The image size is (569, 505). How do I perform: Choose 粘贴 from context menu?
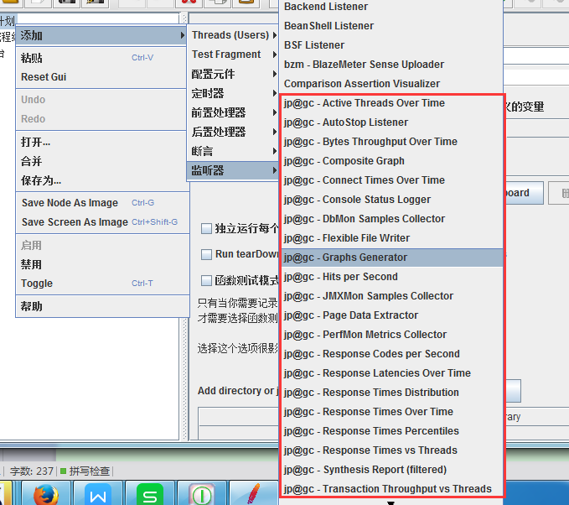coord(101,58)
